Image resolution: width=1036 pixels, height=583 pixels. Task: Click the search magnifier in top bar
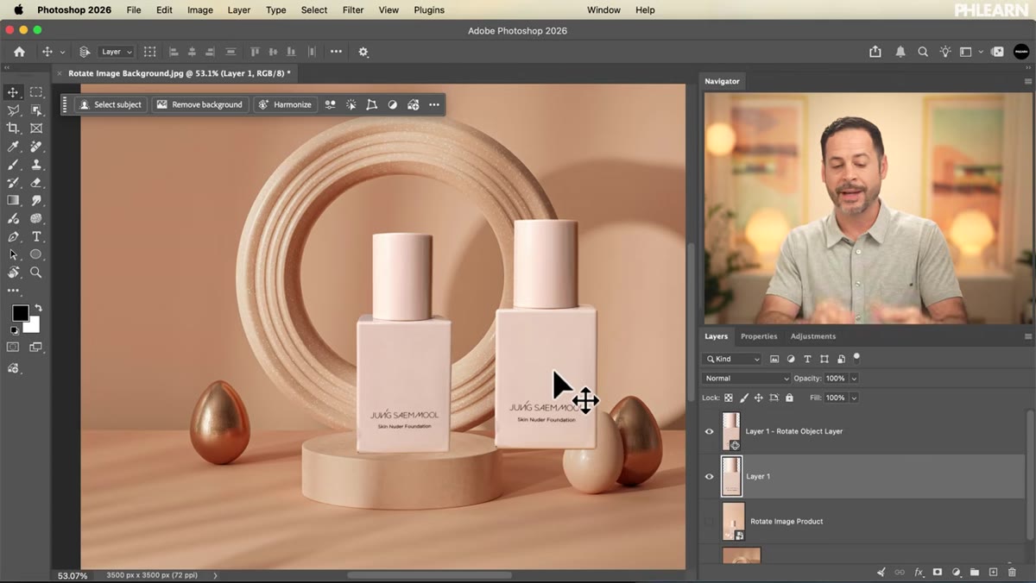pyautogui.click(x=923, y=52)
